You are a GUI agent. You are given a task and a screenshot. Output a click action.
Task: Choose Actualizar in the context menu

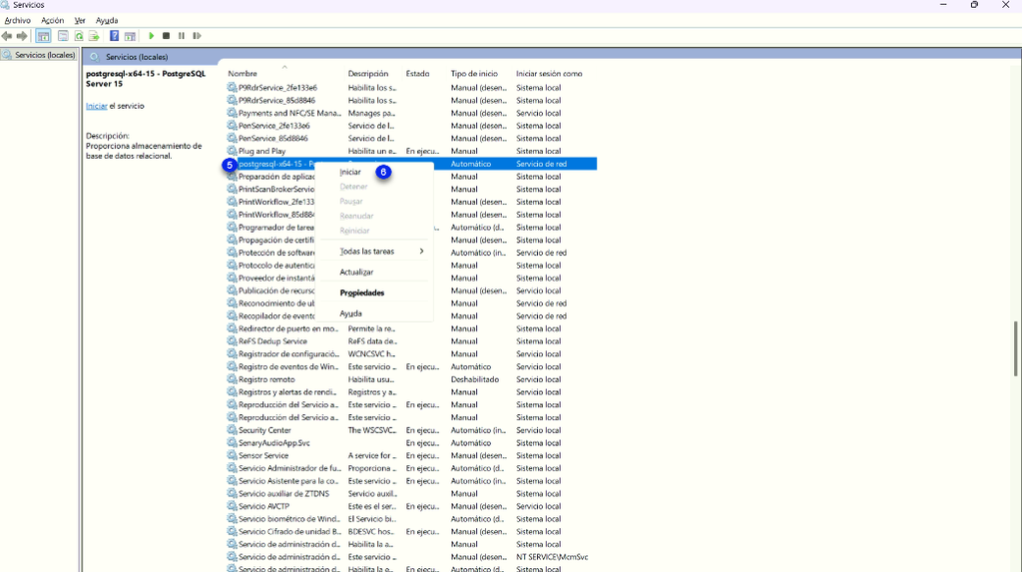tap(374, 272)
